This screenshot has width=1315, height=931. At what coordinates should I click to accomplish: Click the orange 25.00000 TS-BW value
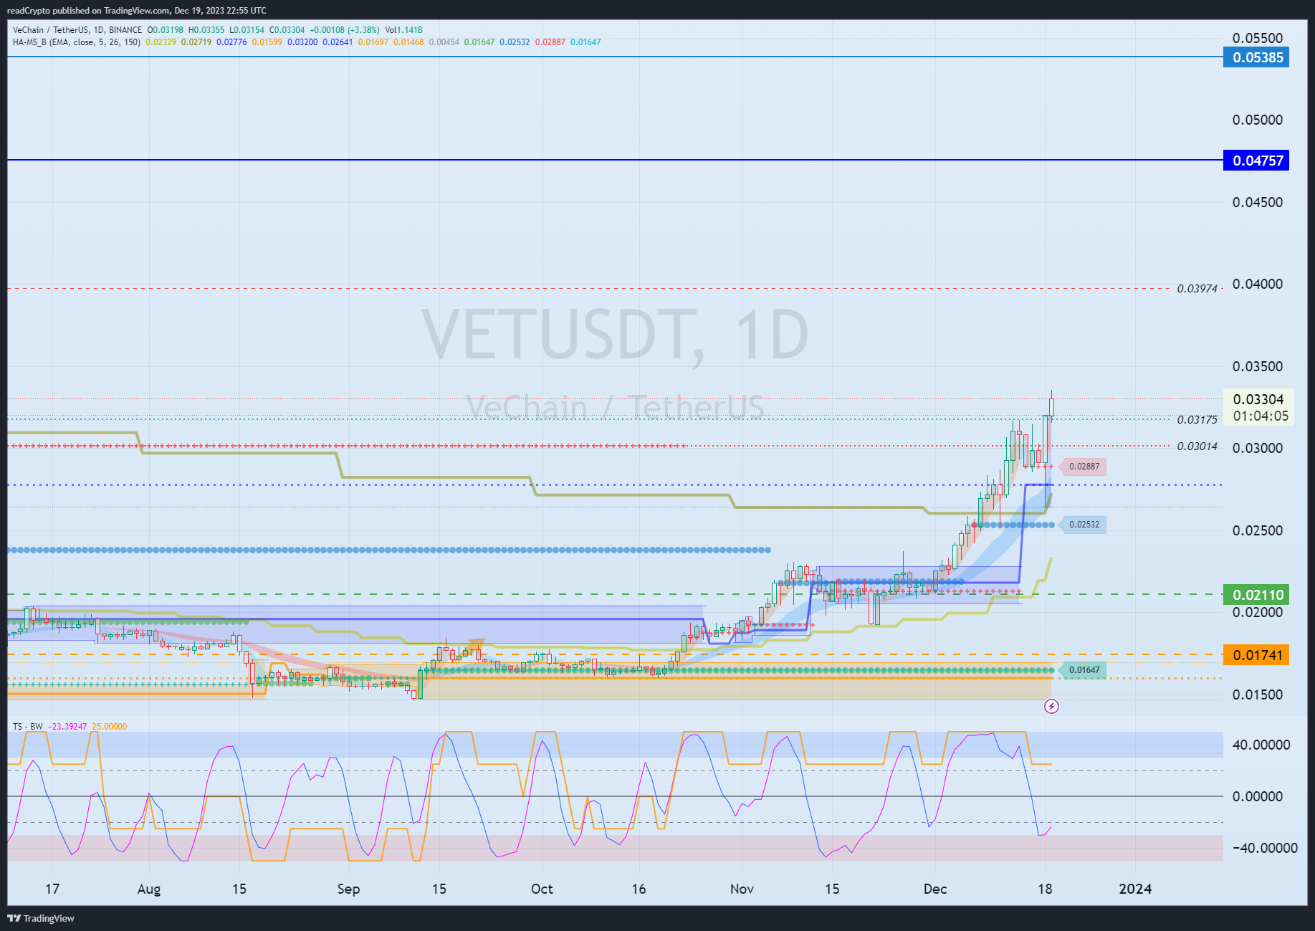tap(110, 727)
